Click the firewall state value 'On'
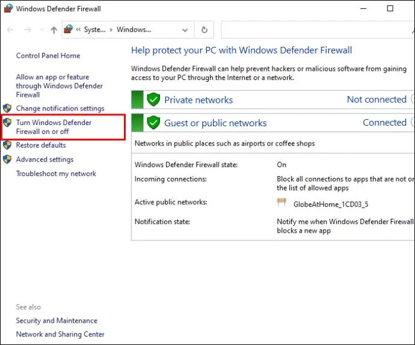This screenshot has width=415, height=345. point(281,165)
